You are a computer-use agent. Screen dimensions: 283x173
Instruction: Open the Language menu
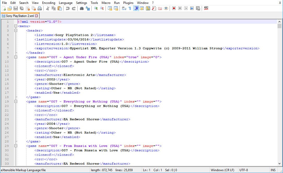(x=66, y=3)
